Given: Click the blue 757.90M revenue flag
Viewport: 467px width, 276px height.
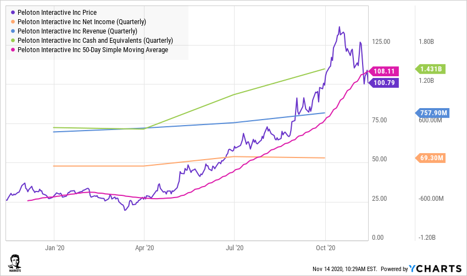Looking at the screenshot, I should pyautogui.click(x=432, y=113).
